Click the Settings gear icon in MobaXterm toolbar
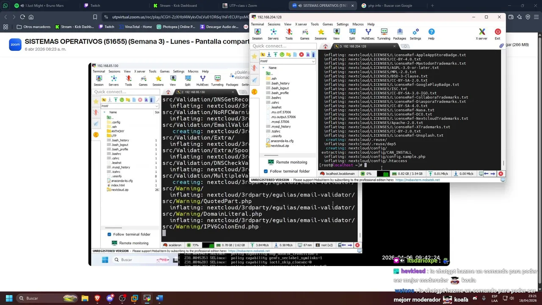Screen dimensions: 542x305 tap(415, 34)
